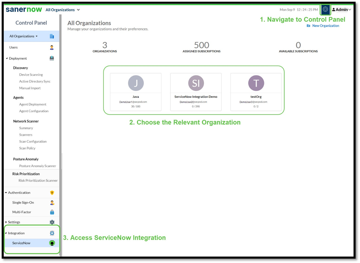Open Multi-Factor authentication settings
The image size is (360, 263).
(22, 212)
